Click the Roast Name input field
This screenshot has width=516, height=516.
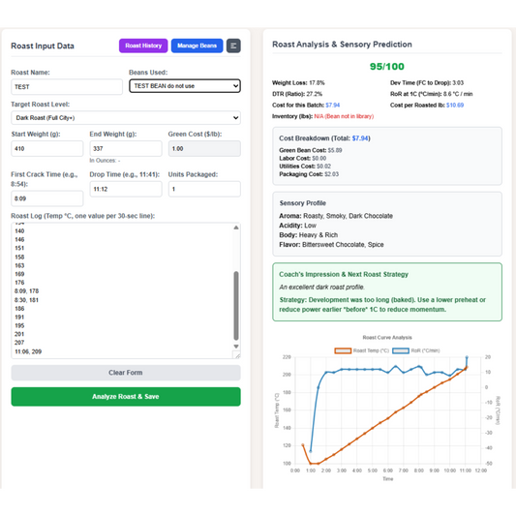click(67, 87)
